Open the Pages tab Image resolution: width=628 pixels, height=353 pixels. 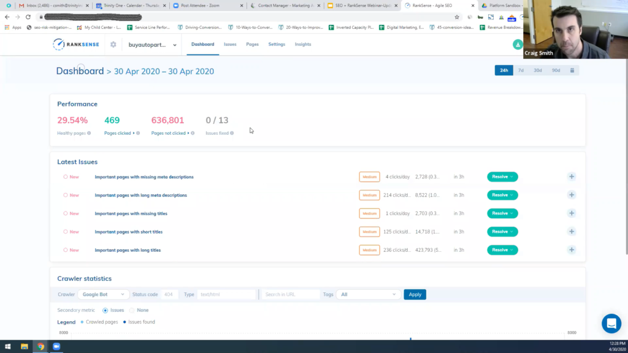coord(252,44)
